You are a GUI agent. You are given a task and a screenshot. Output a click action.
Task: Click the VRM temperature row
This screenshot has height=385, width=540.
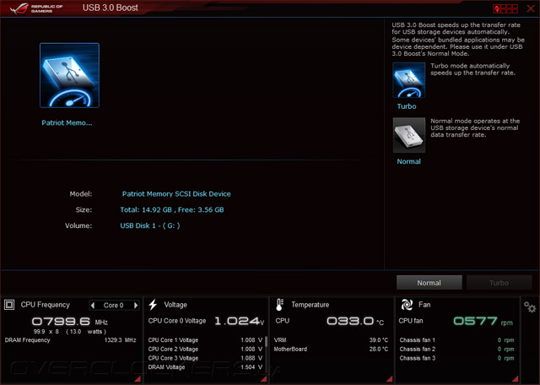331,340
